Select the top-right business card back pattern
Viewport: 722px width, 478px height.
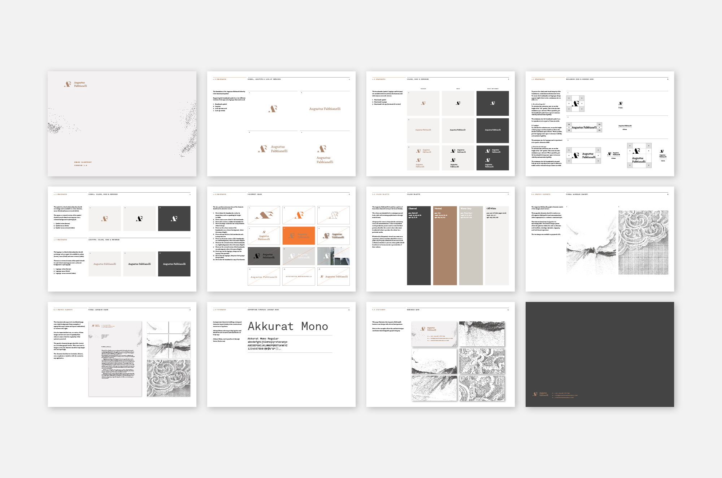coord(482,334)
